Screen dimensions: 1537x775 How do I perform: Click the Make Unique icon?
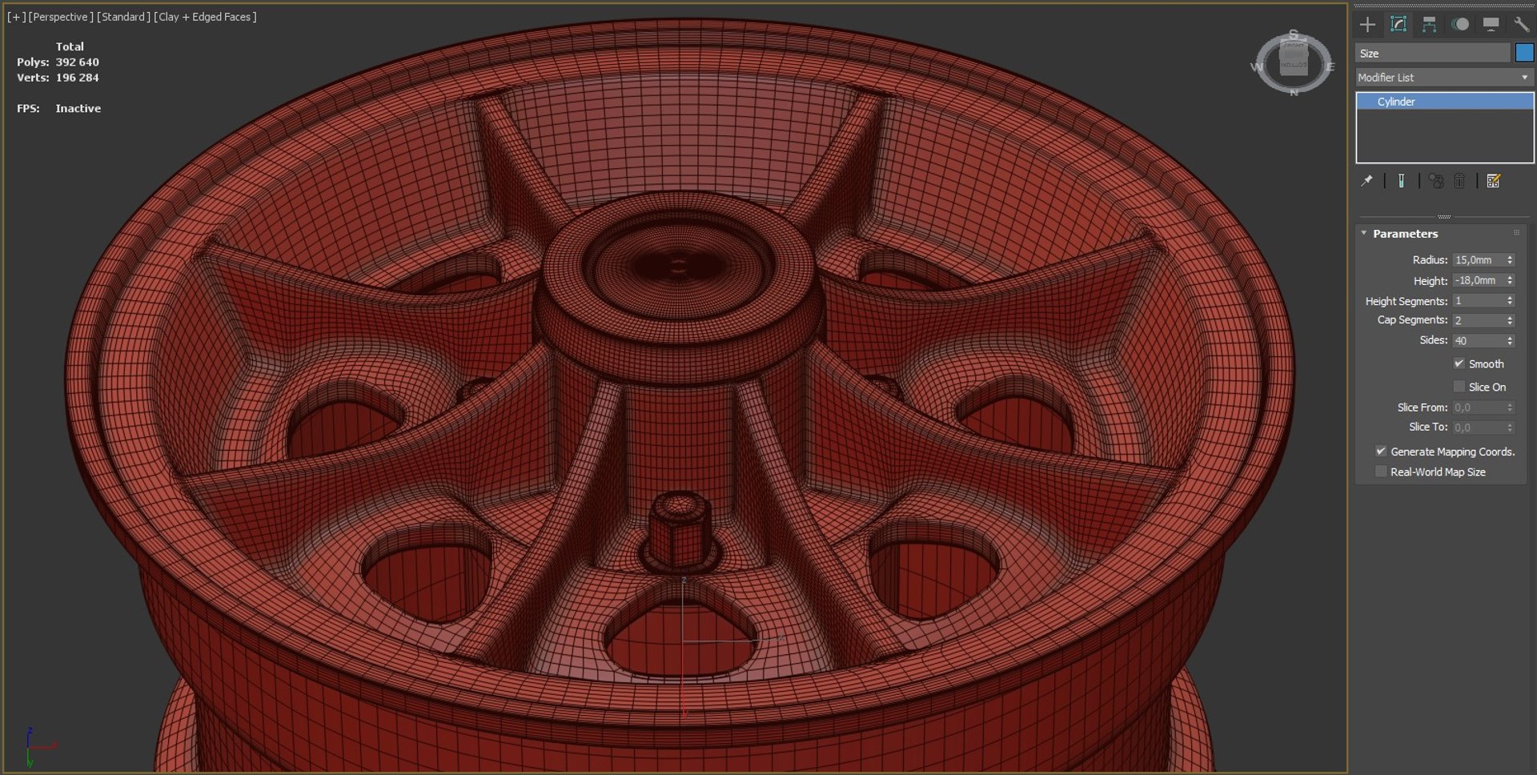click(x=1436, y=181)
